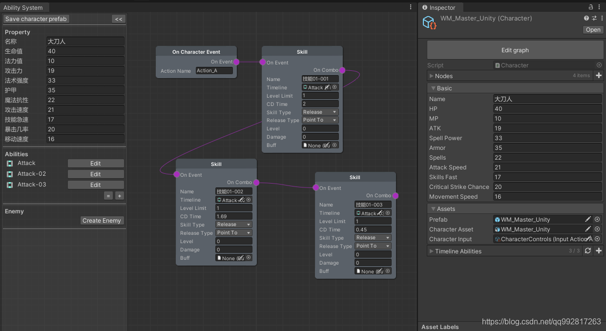Image resolution: width=606 pixels, height=331 pixels.
Task: Add a new ability with + button
Action: [119, 196]
